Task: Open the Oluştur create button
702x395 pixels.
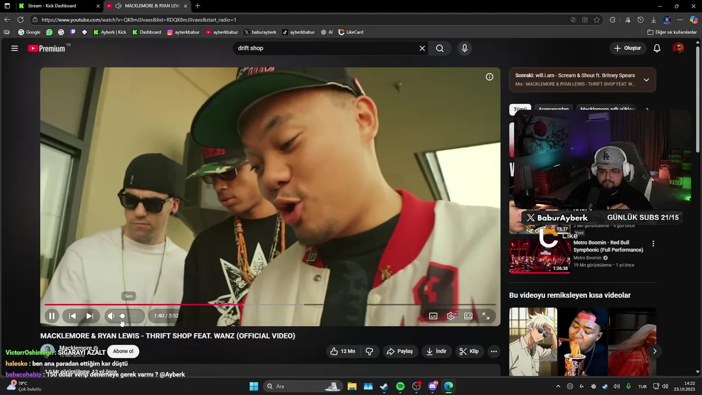Action: [627, 48]
